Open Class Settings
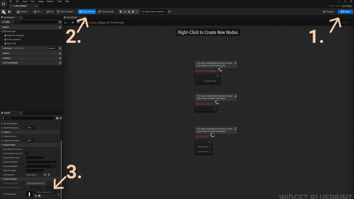This screenshot has width=354, height=199. pos(87,12)
